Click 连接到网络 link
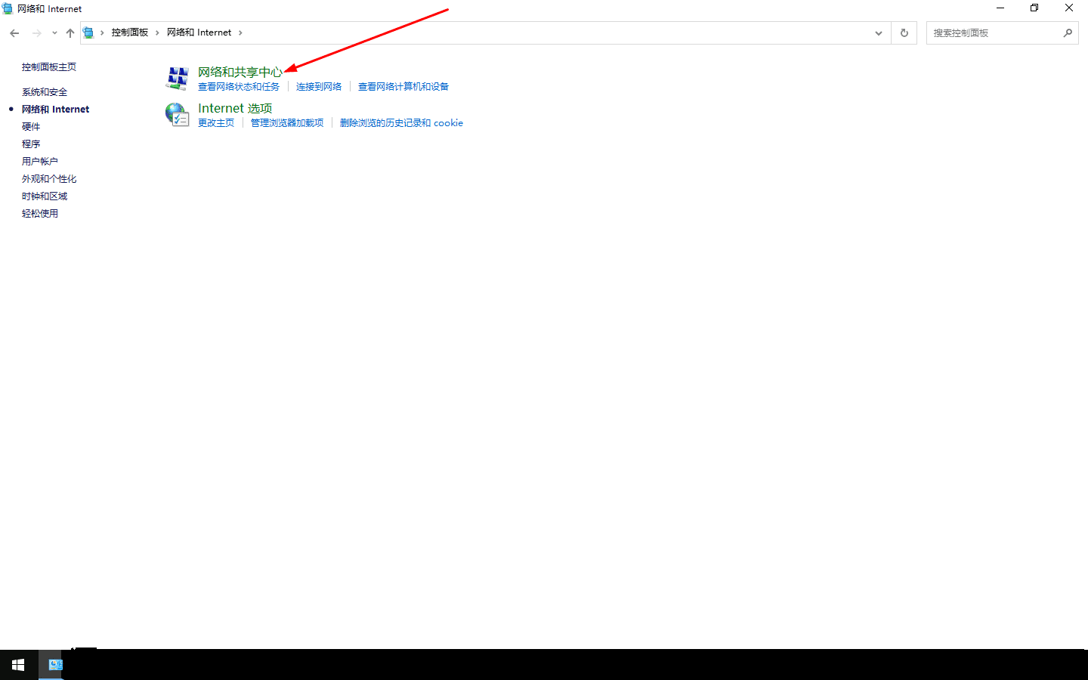 tap(318, 87)
